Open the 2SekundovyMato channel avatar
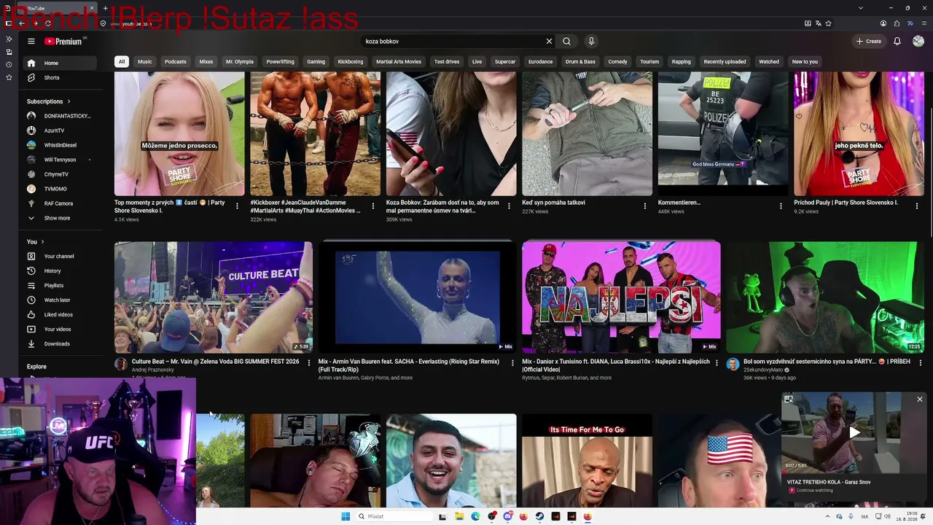Image resolution: width=933 pixels, height=525 pixels. [733, 365]
